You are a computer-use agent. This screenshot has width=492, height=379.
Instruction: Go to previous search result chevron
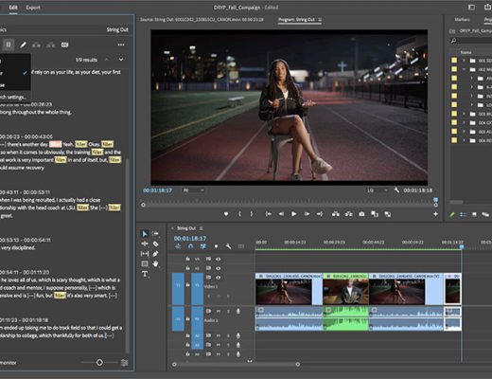(x=107, y=60)
